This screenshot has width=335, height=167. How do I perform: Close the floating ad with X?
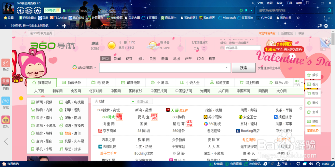coord(322,46)
